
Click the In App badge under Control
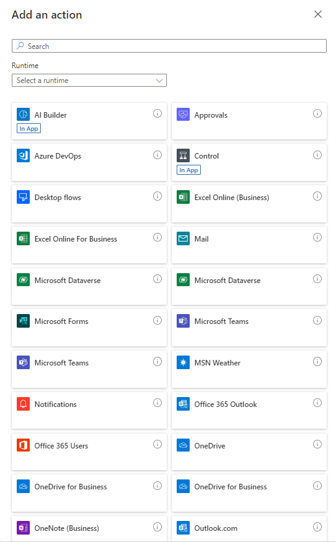click(x=188, y=170)
